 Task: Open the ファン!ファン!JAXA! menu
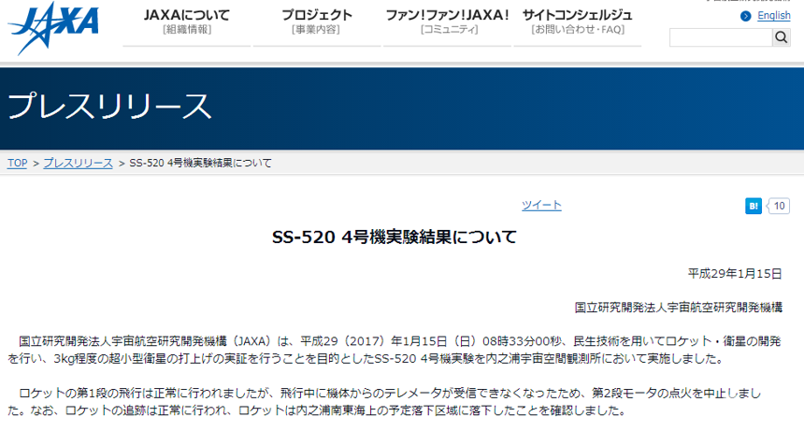click(447, 22)
